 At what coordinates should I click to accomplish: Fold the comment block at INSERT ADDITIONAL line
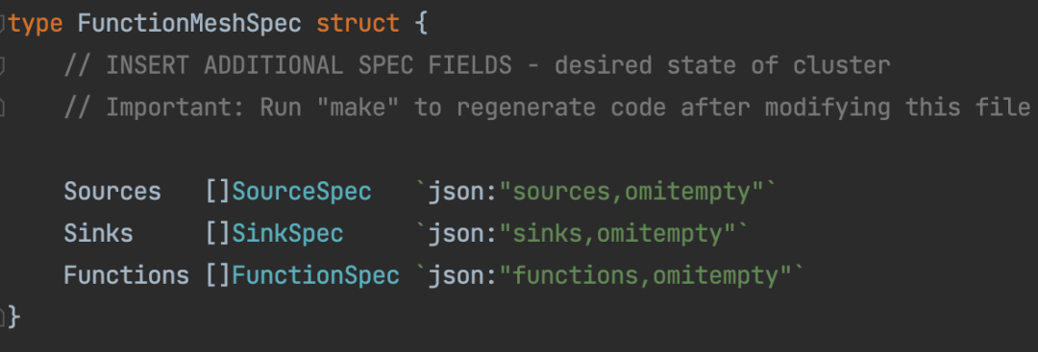point(3,65)
